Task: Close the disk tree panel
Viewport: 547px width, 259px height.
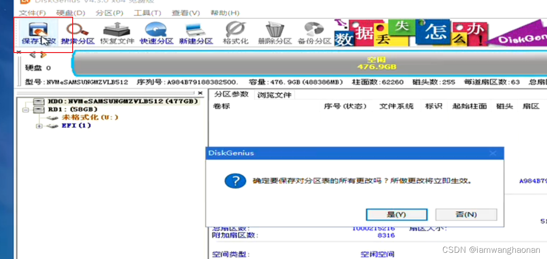Action: [x=200, y=93]
